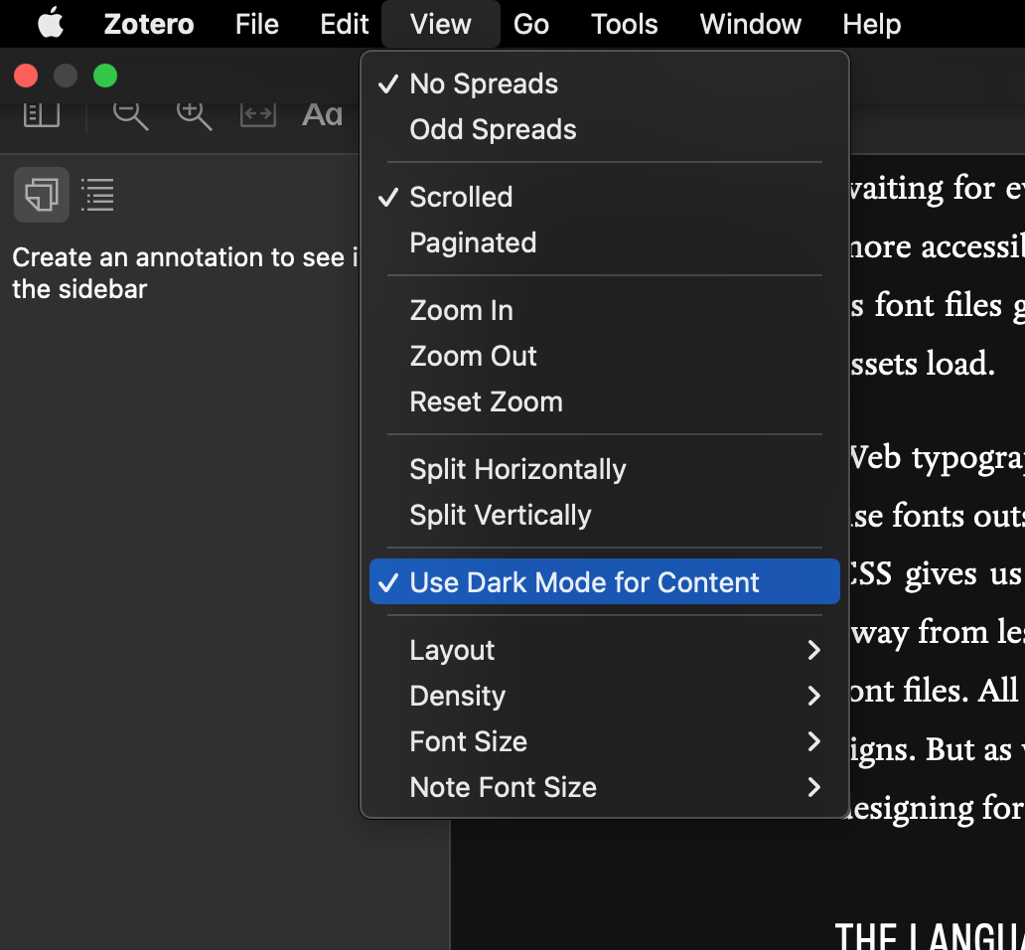Click the zoom in magnifier icon
Image resolution: width=1025 pixels, height=950 pixels.
[194, 114]
